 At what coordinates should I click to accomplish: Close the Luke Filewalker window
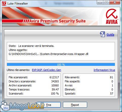(x=115, y=2)
